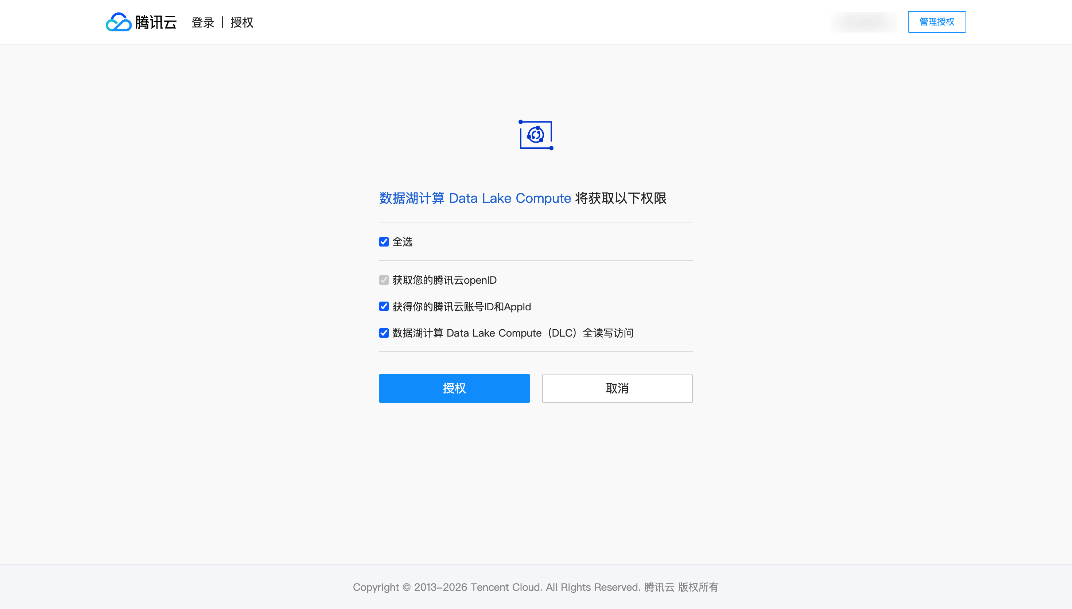This screenshot has width=1072, height=609.
Task: Click the 授权 header label
Action: pos(242,22)
